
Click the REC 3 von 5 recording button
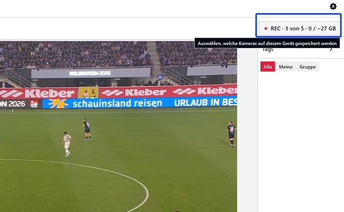click(300, 29)
